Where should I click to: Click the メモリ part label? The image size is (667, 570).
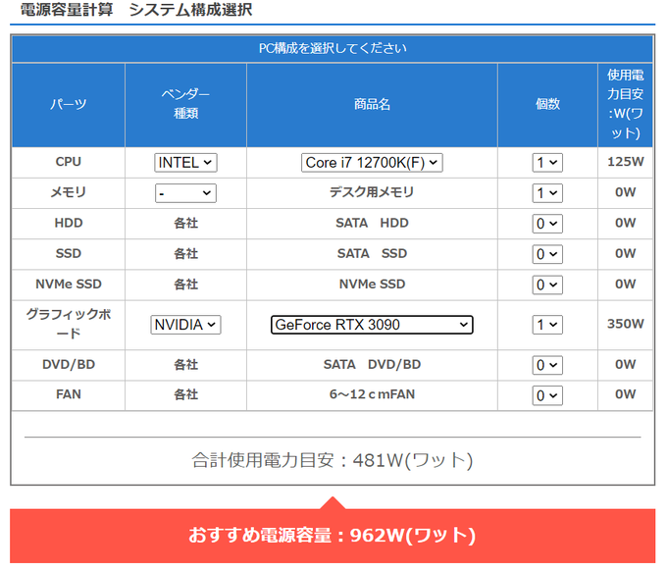pyautogui.click(x=68, y=192)
